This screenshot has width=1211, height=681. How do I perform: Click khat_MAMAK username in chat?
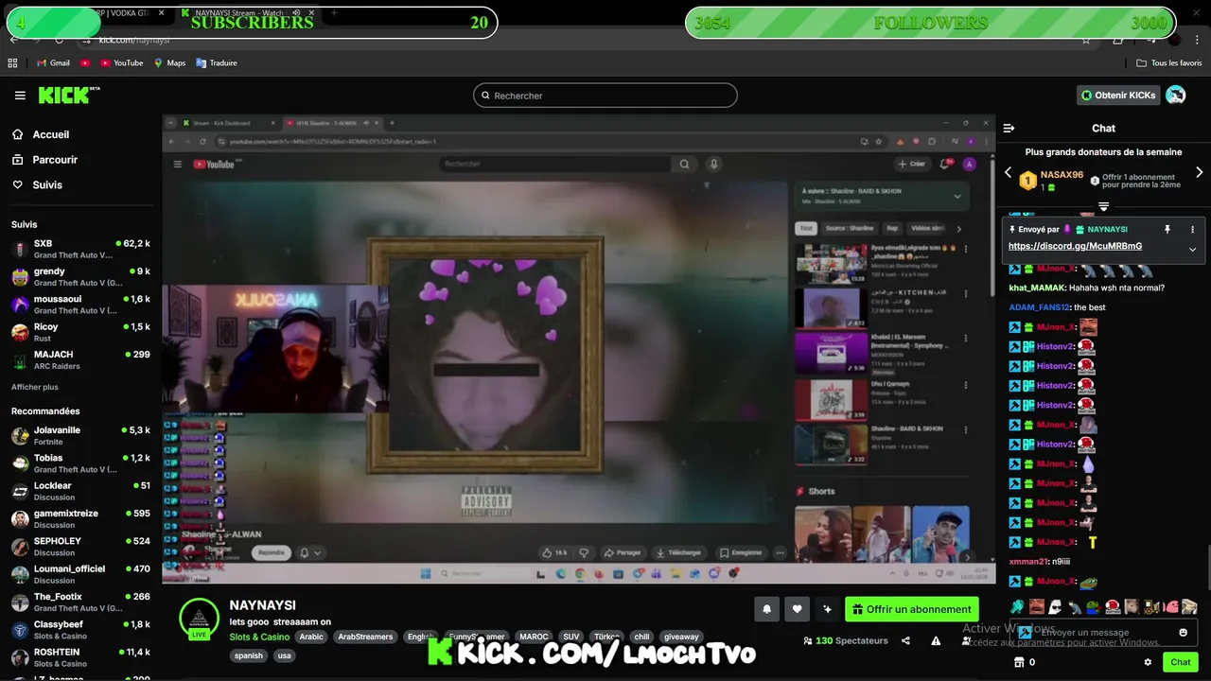click(1037, 288)
